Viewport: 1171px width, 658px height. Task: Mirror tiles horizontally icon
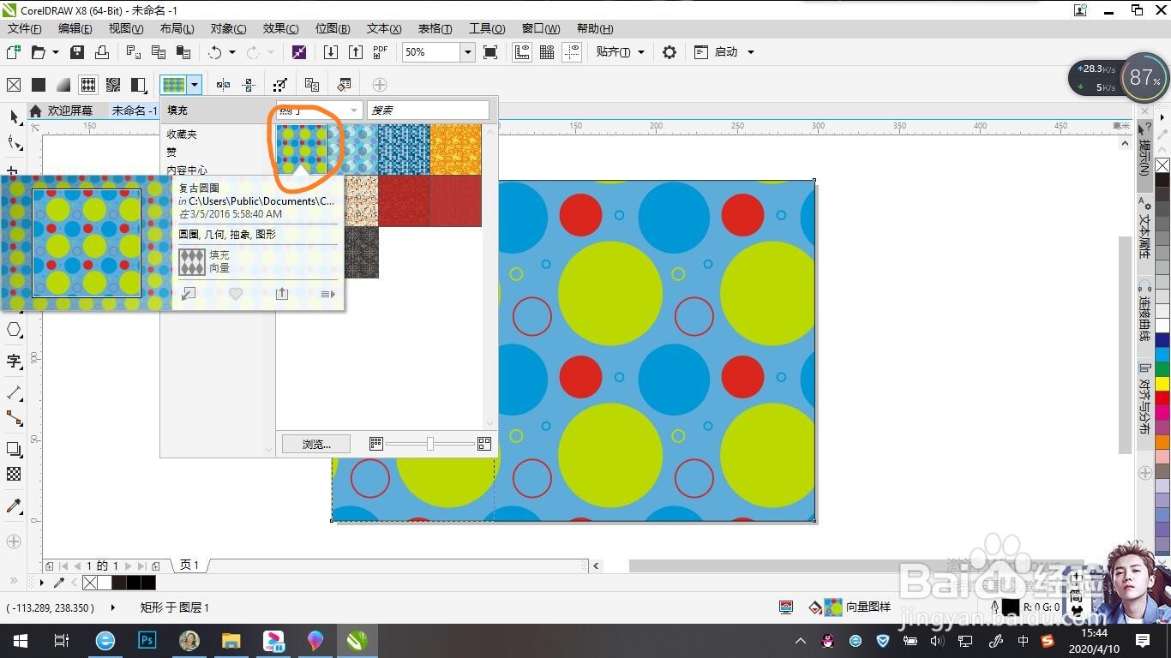tap(223, 85)
